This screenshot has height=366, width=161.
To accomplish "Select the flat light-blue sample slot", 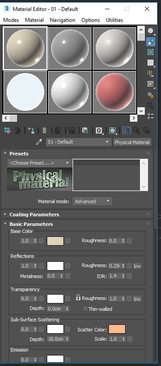I will [25, 92].
